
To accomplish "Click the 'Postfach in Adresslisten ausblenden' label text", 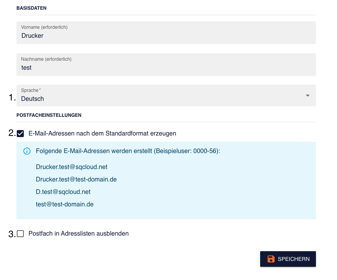I will 78,234.
